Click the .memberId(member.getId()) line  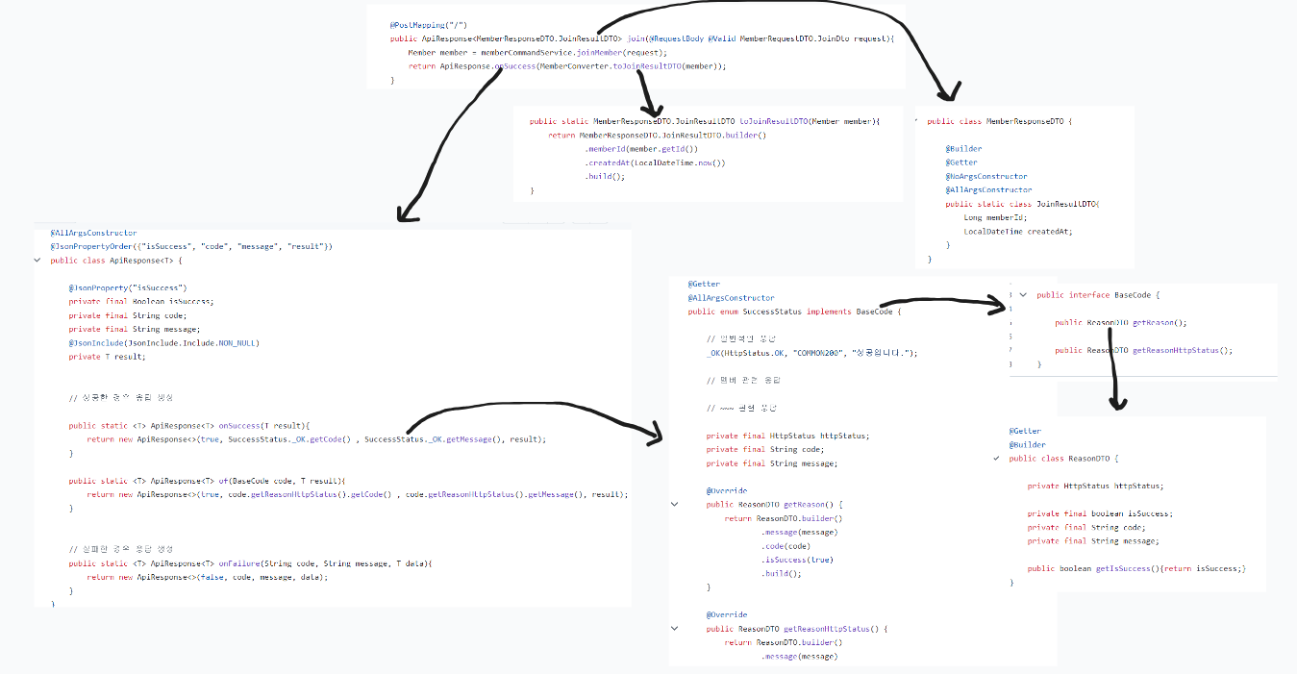coord(641,149)
